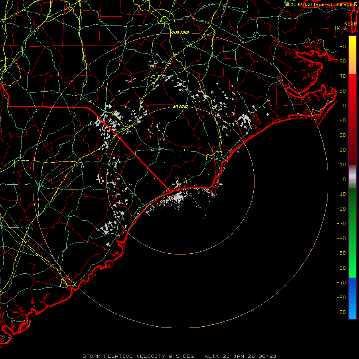Viewport: 359px width, 359px height.
Task: Pick the -10 knot scale label
Action: pos(341,194)
